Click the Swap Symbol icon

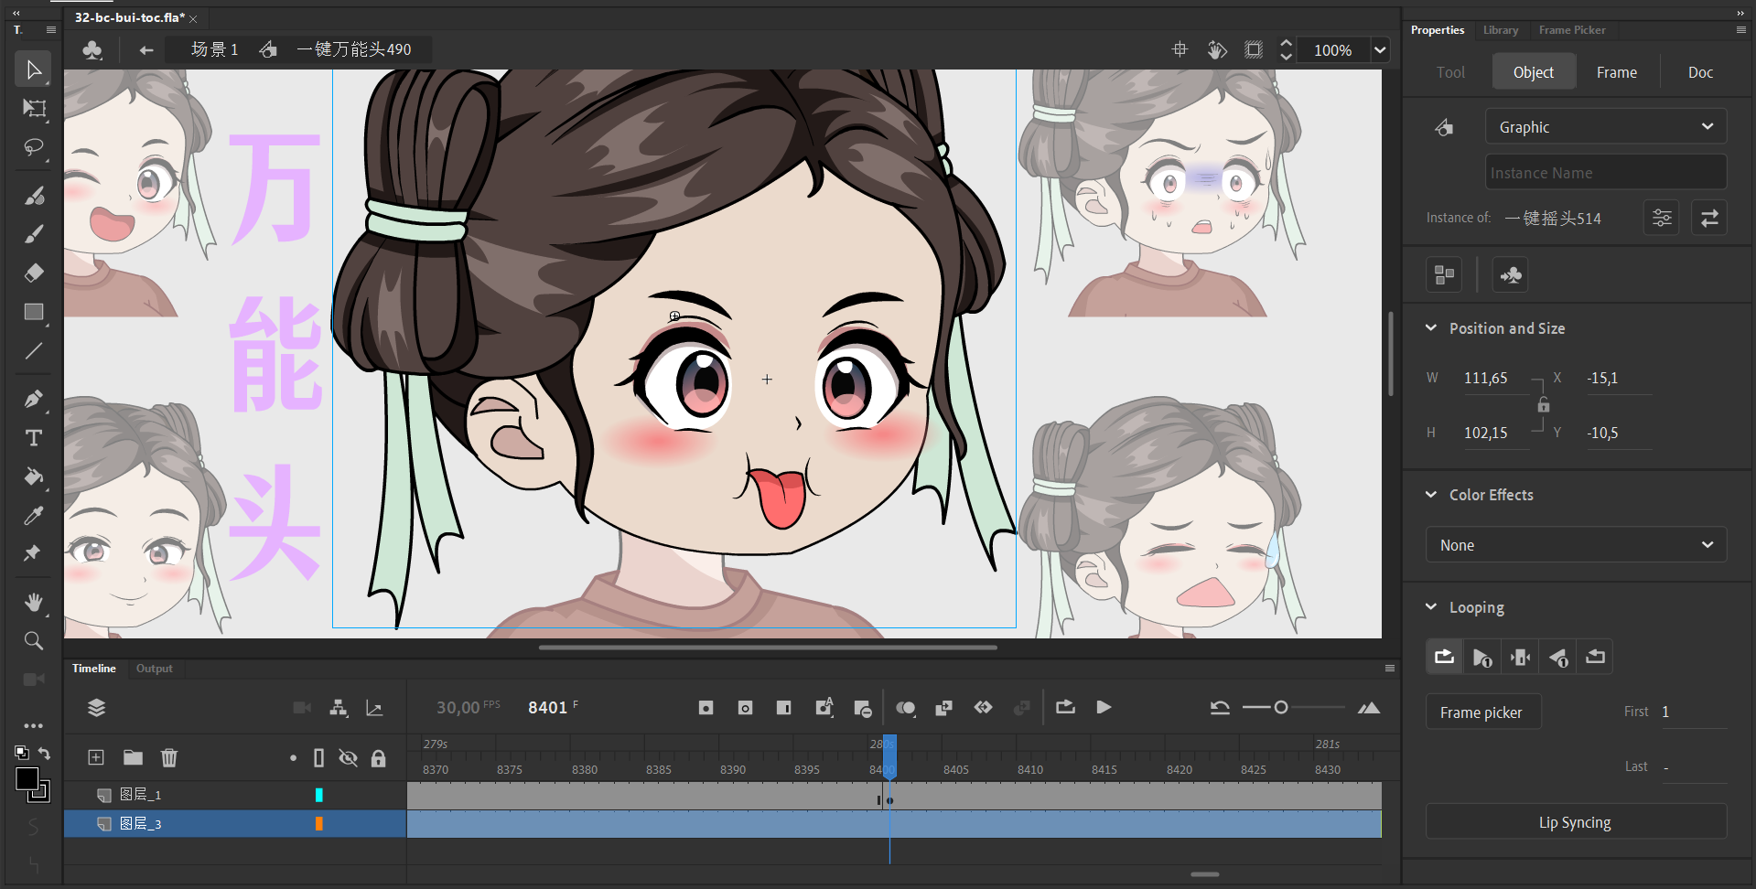pos(1708,219)
